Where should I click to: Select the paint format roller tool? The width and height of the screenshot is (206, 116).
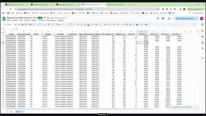coord(26,24)
